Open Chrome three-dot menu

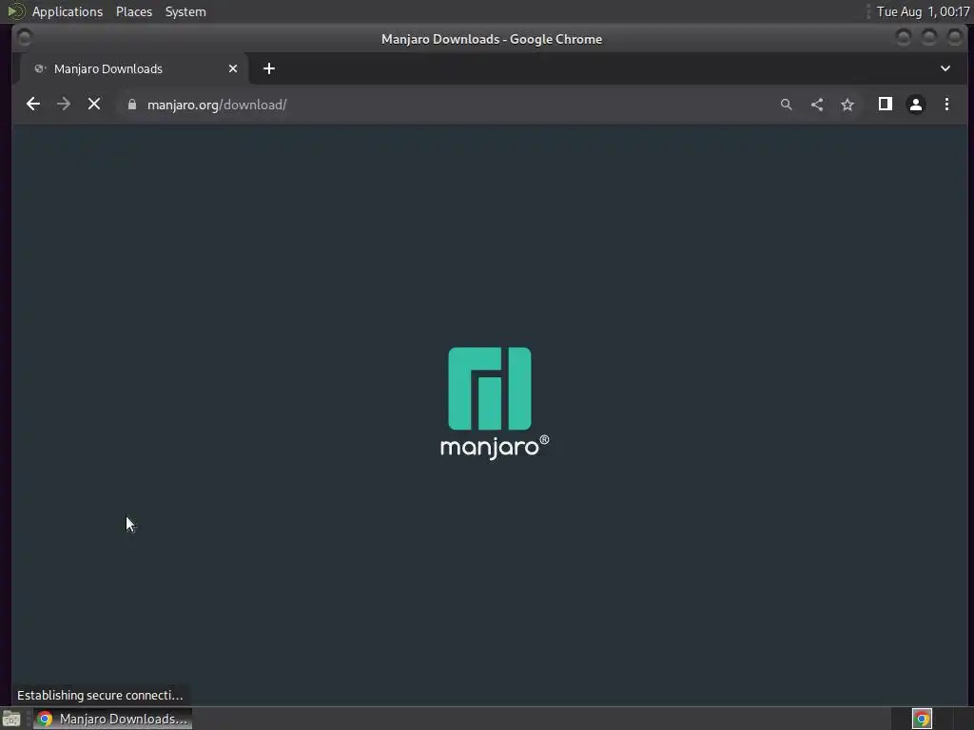(x=946, y=105)
